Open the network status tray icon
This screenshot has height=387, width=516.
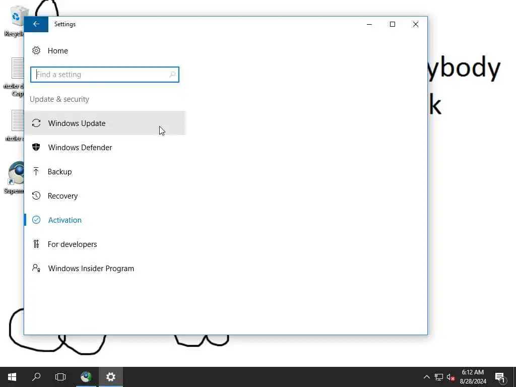pyautogui.click(x=439, y=377)
